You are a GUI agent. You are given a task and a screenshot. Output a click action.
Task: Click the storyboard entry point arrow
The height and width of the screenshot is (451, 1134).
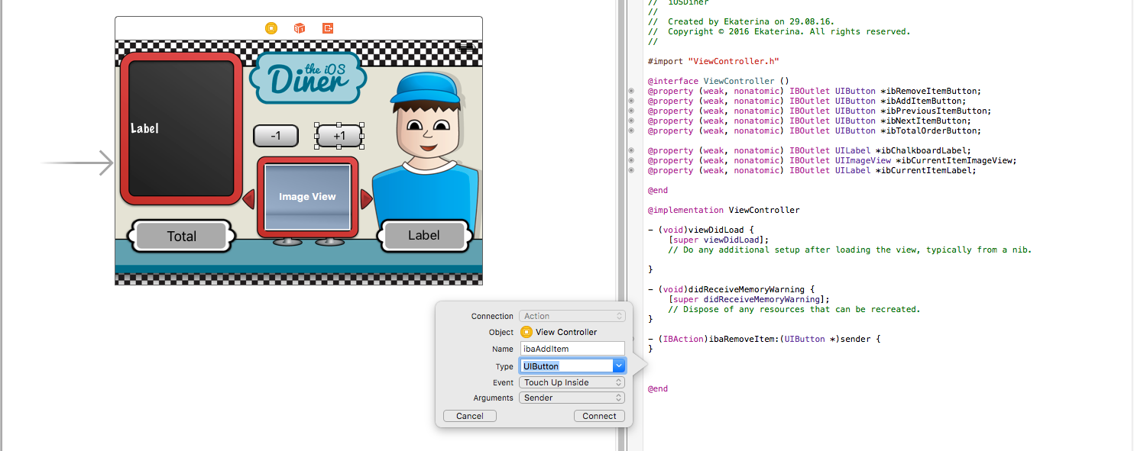77,163
